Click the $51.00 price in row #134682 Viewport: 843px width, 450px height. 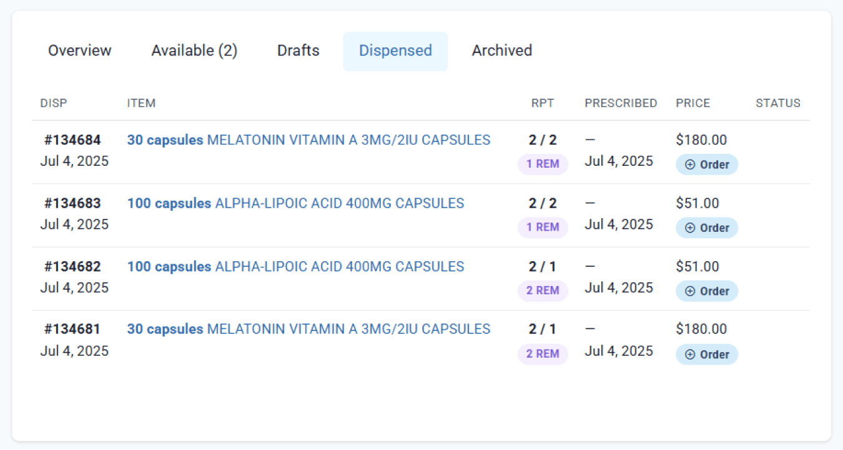[x=698, y=267]
